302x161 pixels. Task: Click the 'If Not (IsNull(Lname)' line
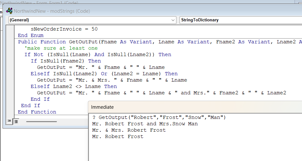click(98, 55)
